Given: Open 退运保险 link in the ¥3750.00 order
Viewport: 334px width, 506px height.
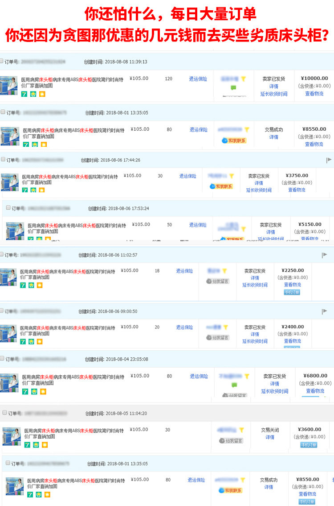Looking at the screenshot, I should [187, 176].
